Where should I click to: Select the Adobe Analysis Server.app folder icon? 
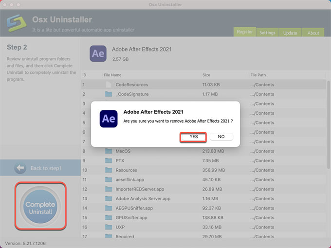click(x=109, y=198)
